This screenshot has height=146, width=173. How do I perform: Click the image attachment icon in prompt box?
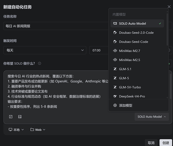coord(20,117)
